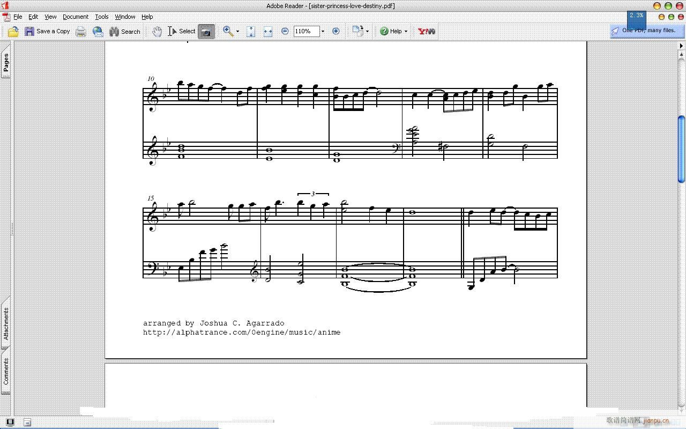686x429 pixels.
Task: Click the small status bar icon beside layout
Action: click(x=27, y=422)
